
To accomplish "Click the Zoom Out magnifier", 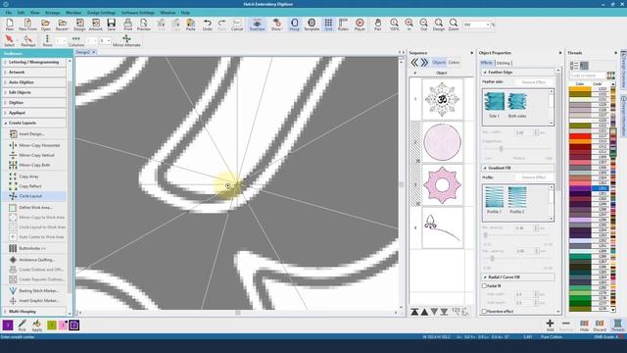I will click(423, 25).
